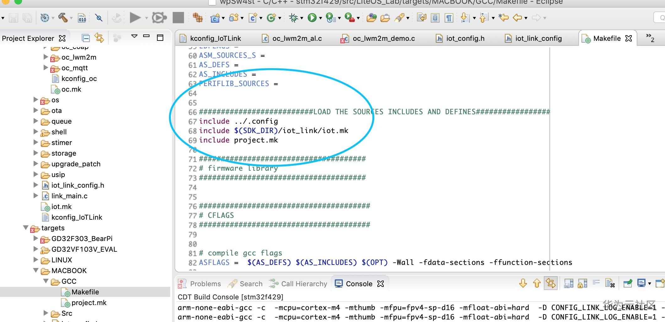Image resolution: width=665 pixels, height=322 pixels.
Task: Click the Search flashlight icon
Action: (399, 18)
